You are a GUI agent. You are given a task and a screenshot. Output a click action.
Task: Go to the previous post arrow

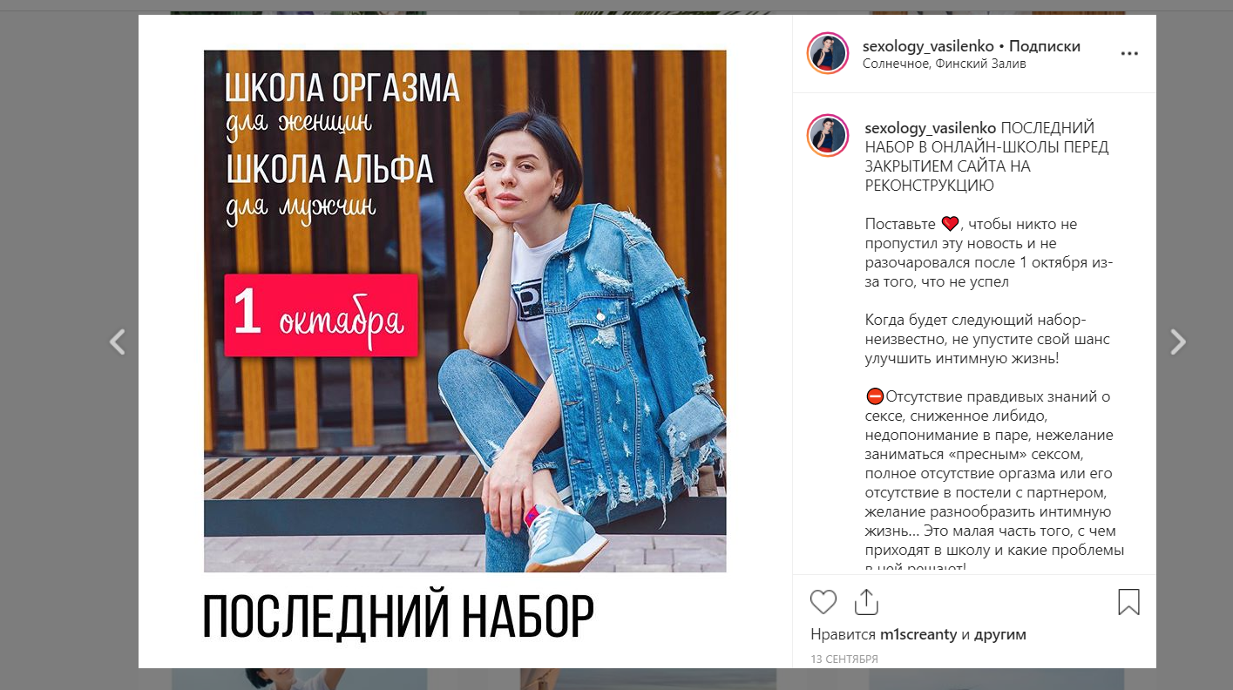(118, 342)
